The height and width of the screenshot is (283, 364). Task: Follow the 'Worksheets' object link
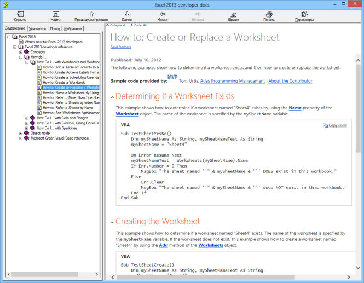(x=211, y=245)
